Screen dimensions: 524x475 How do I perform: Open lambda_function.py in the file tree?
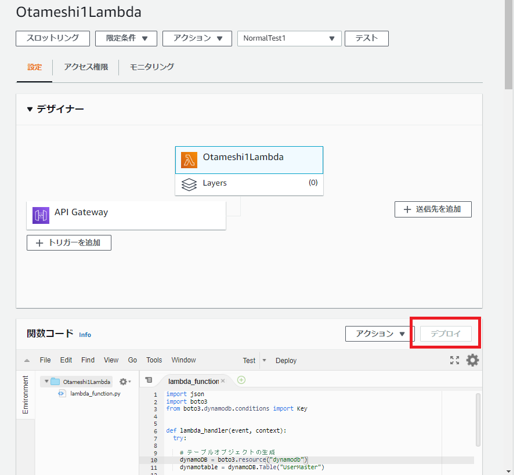click(95, 394)
